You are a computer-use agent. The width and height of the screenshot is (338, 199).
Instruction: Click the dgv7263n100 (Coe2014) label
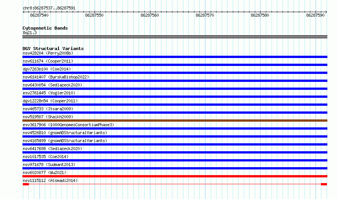point(47,69)
